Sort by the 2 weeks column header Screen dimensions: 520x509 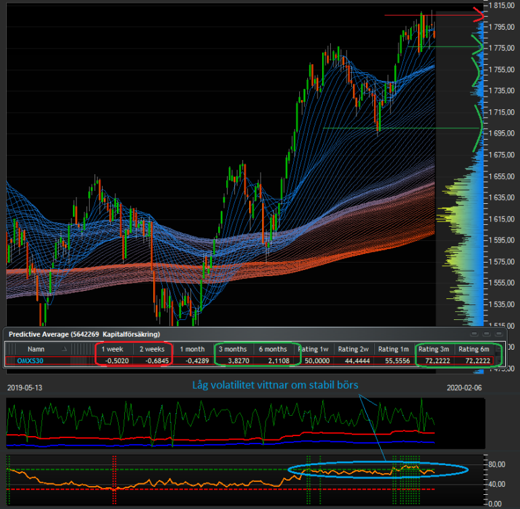[152, 349]
